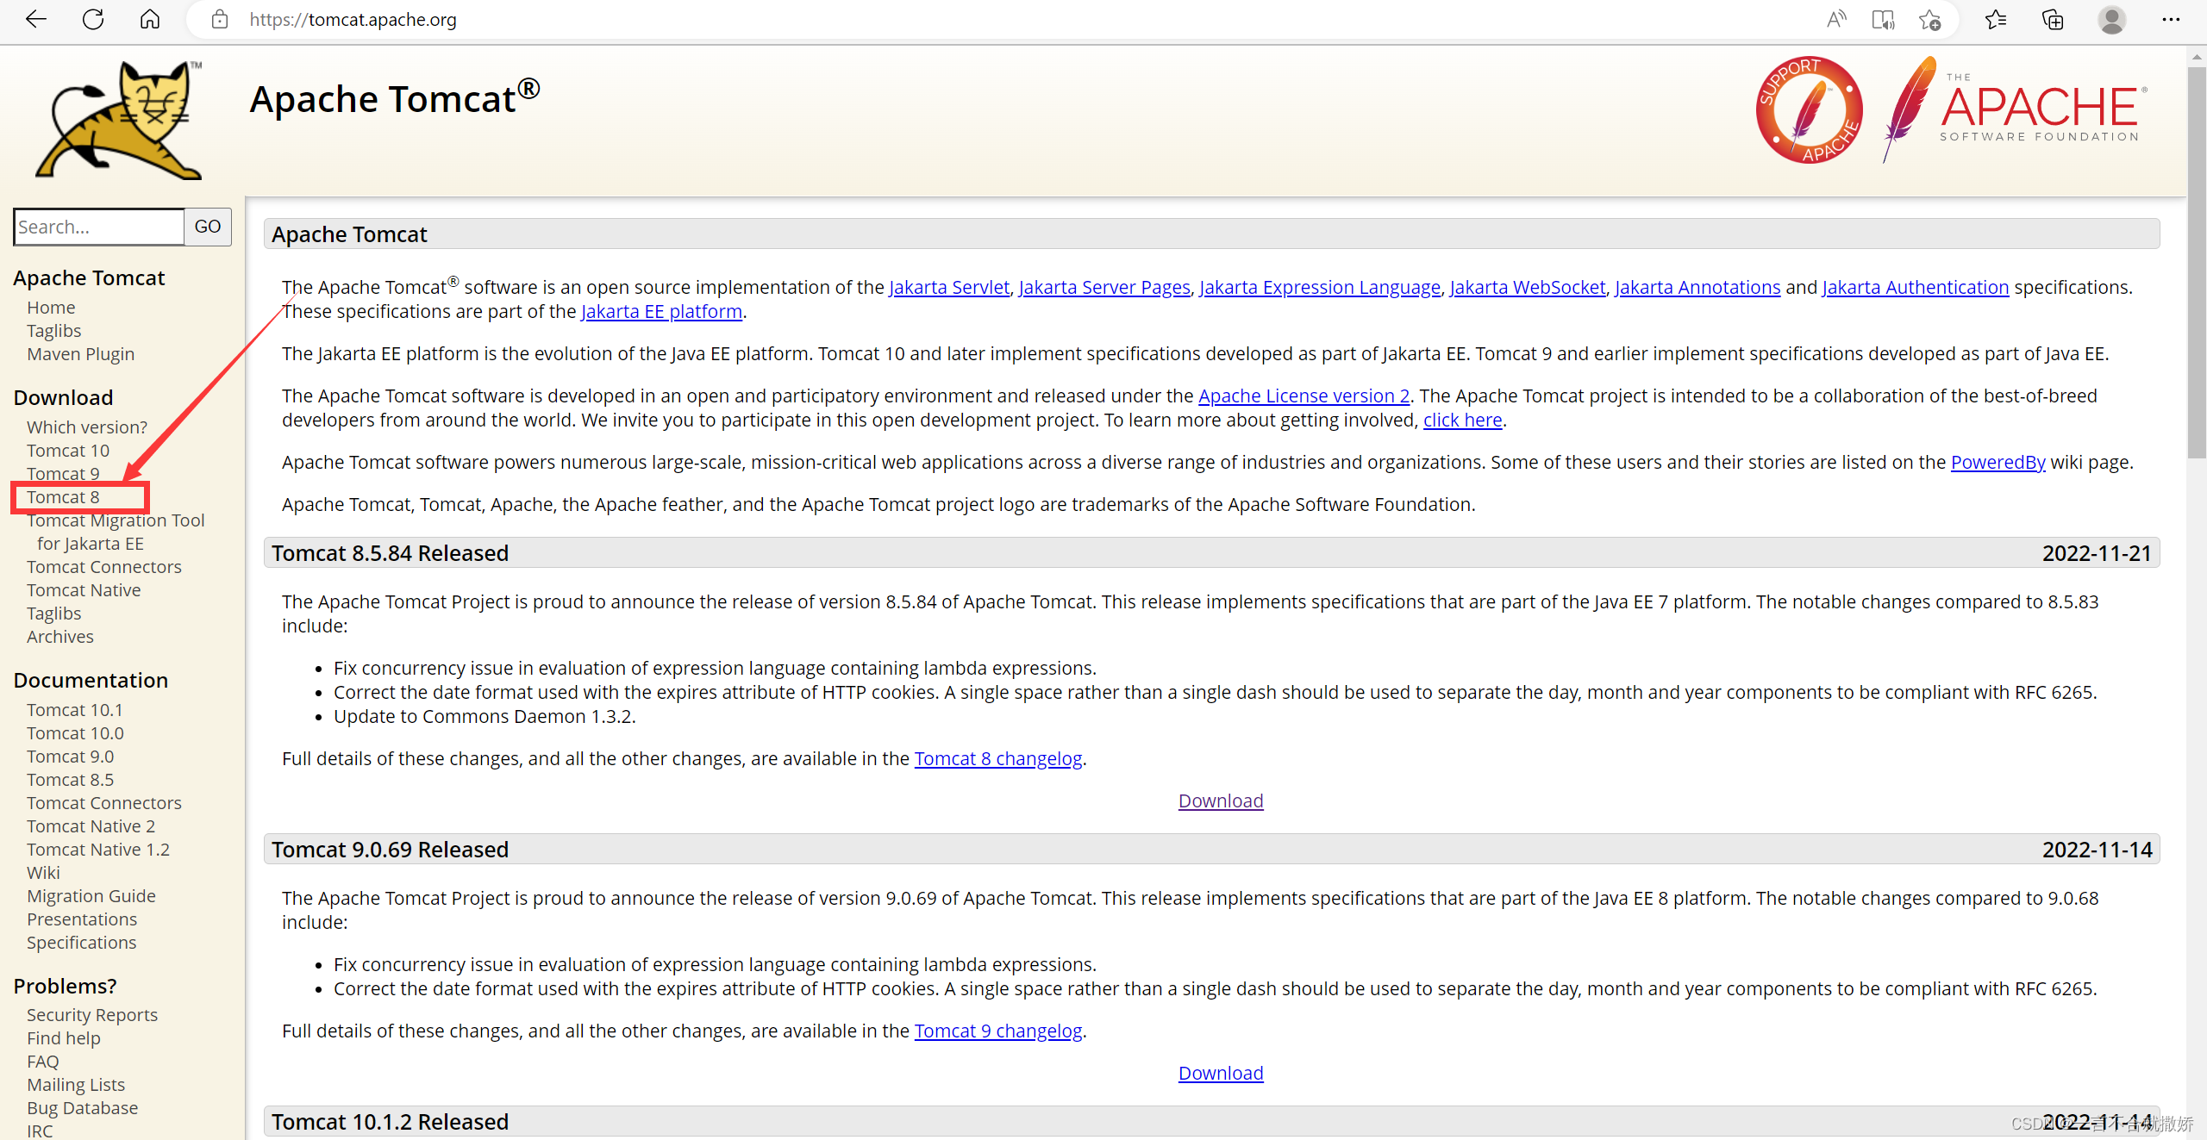Screen dimensions: 2207x1140
Task: Open Read aloud icon in address bar
Action: (1836, 19)
